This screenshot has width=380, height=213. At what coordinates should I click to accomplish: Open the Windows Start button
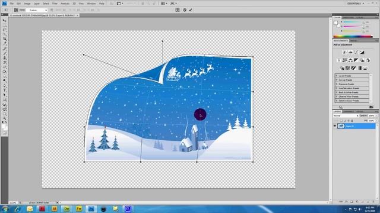point(5,209)
